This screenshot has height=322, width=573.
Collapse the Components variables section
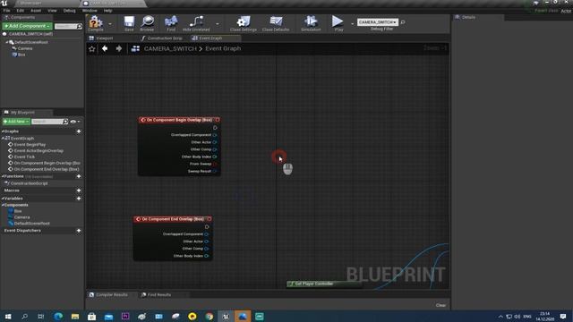[3, 205]
